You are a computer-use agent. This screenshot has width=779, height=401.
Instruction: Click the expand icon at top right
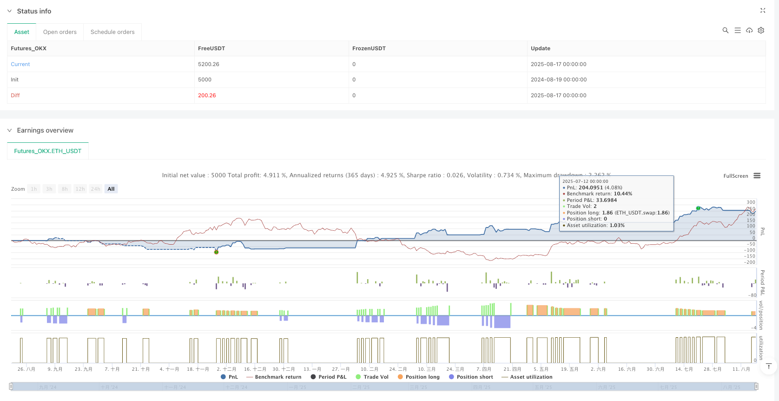[763, 10]
